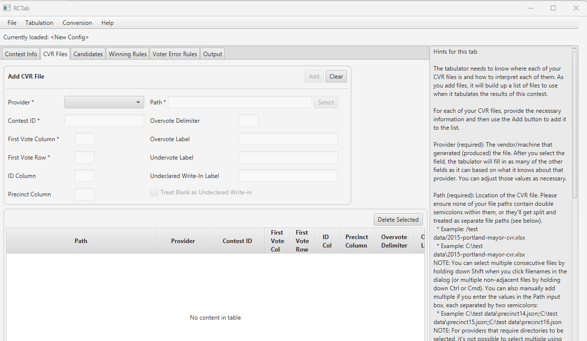
Task: Click the Clear button
Action: tap(336, 77)
